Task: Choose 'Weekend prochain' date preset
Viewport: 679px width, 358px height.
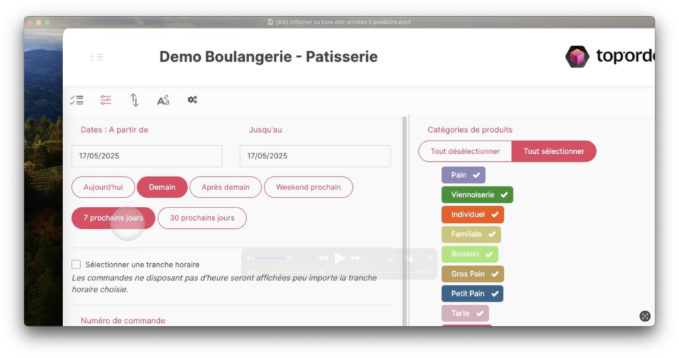Action: [x=308, y=187]
